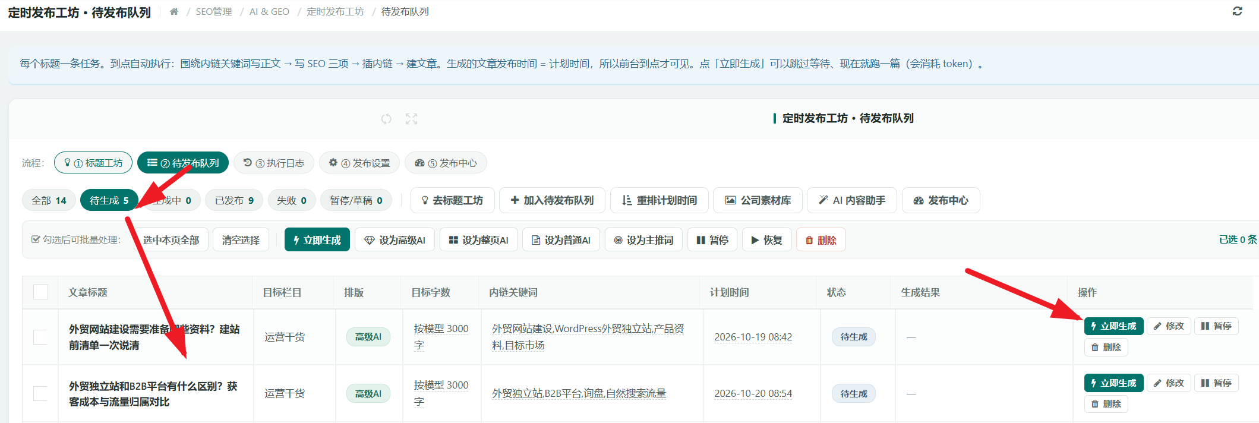Screen dimensions: 1259x423
Task: Click 待生成 status in first row
Action: pos(854,337)
